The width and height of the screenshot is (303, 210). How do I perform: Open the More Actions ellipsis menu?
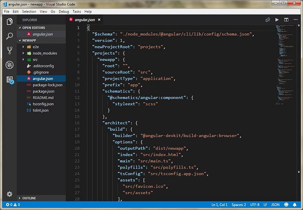296,19
